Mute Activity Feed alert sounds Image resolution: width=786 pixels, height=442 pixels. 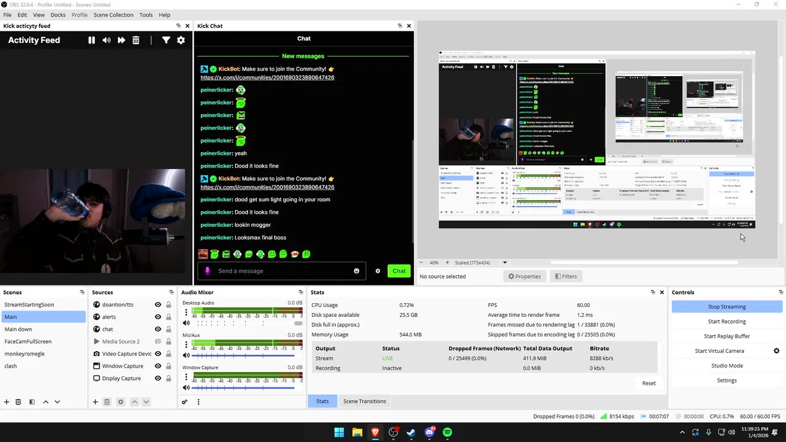tap(106, 40)
